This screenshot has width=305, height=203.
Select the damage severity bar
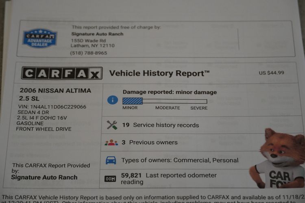(x=165, y=101)
